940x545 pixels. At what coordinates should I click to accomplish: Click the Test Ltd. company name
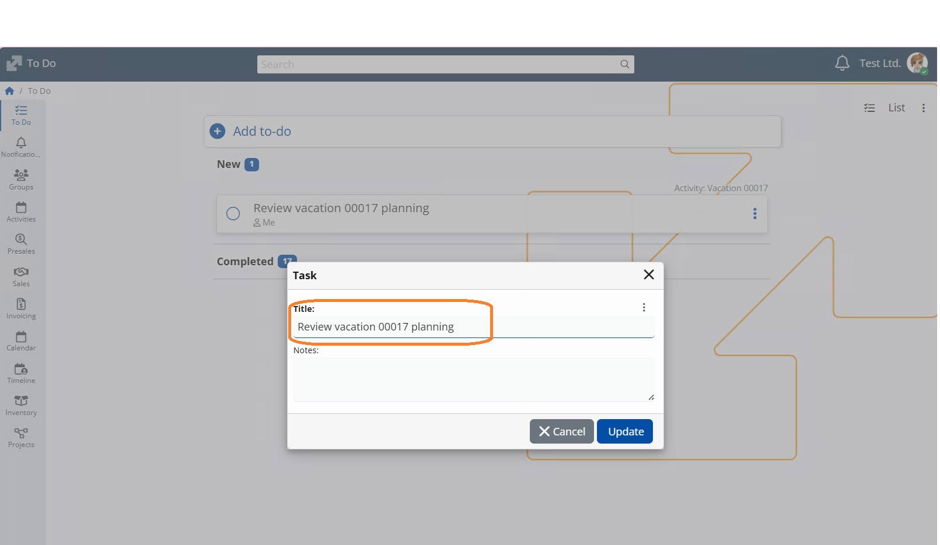point(880,63)
